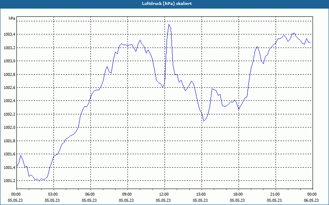The image size is (329, 205).
Task: Click the 00:00 label above date 06.05.23
Action: pyautogui.click(x=313, y=194)
